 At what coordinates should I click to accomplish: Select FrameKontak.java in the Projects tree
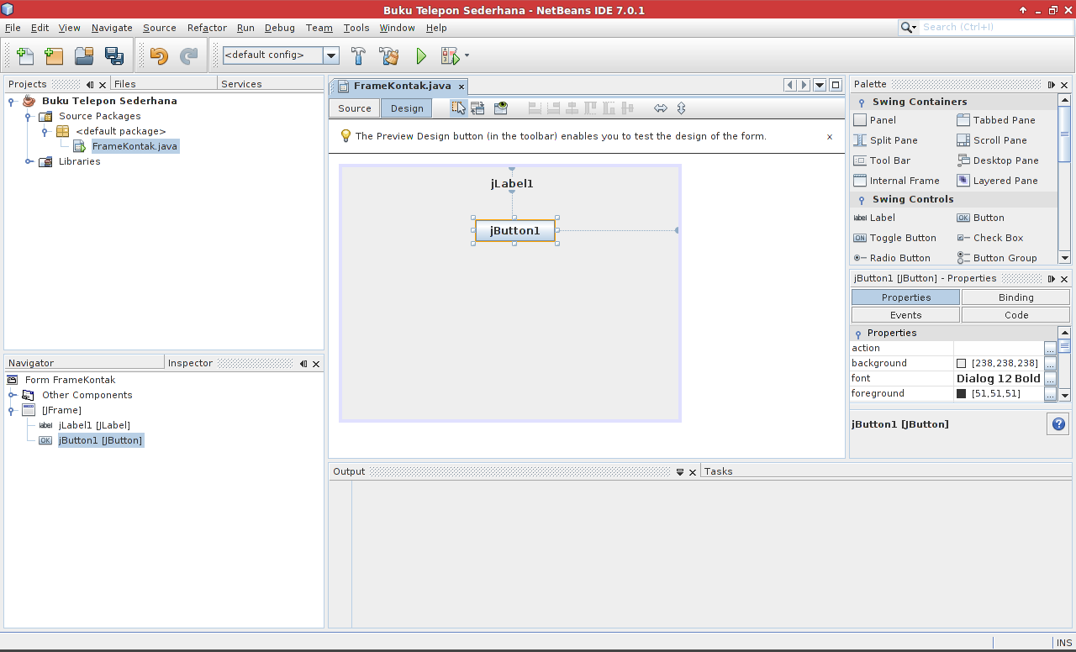point(134,146)
